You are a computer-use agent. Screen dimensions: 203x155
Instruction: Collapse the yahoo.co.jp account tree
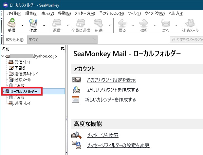pyautogui.click(x=3, y=56)
